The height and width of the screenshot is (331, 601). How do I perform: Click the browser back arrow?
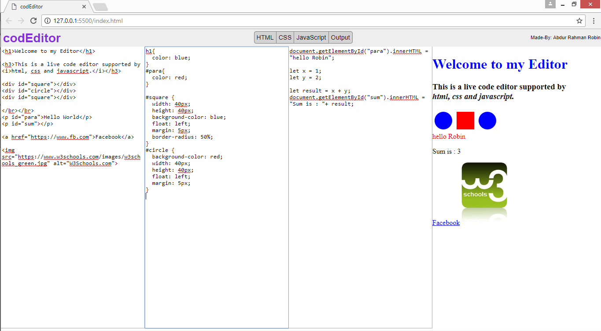coord(9,21)
